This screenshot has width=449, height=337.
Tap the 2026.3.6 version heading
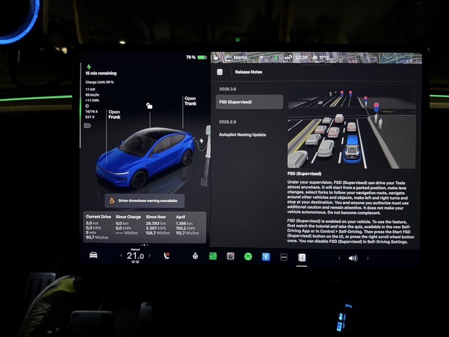[x=228, y=89]
